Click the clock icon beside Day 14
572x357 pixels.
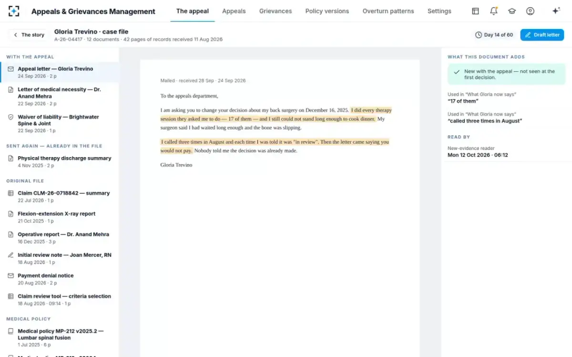(479, 35)
